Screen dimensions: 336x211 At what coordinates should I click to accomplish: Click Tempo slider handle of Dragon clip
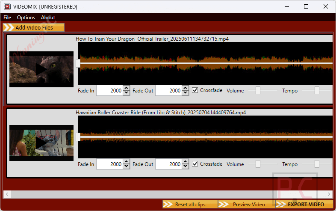(317, 90)
